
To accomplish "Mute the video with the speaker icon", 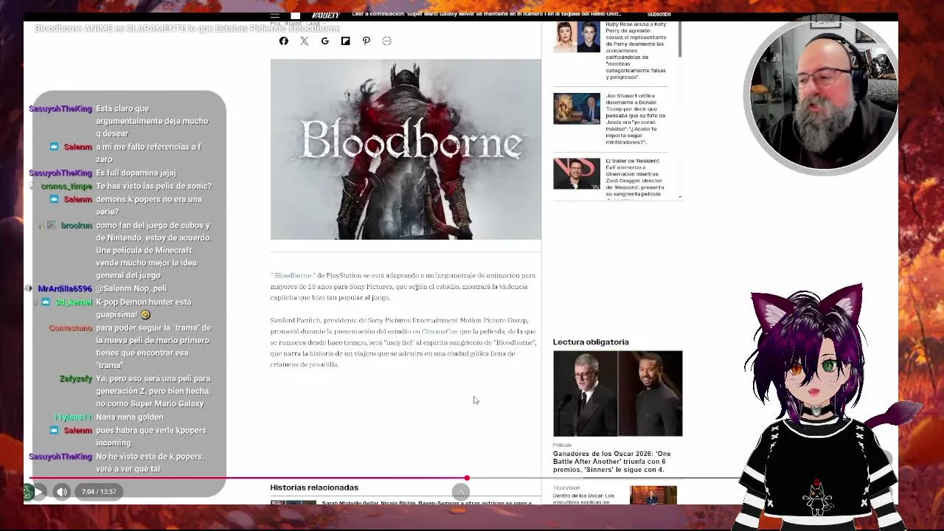I will 62,492.
